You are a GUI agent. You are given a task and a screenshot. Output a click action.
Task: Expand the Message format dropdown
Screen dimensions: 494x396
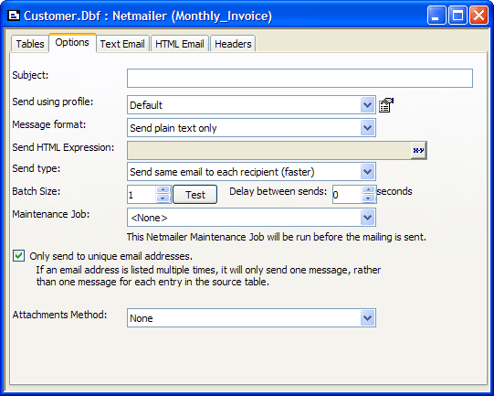367,128
